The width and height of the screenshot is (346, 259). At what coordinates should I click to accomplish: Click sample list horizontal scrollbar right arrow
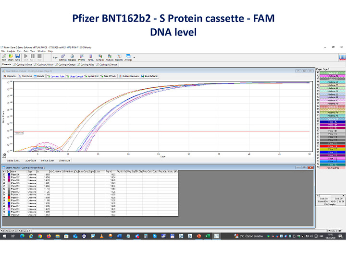pos(343,196)
